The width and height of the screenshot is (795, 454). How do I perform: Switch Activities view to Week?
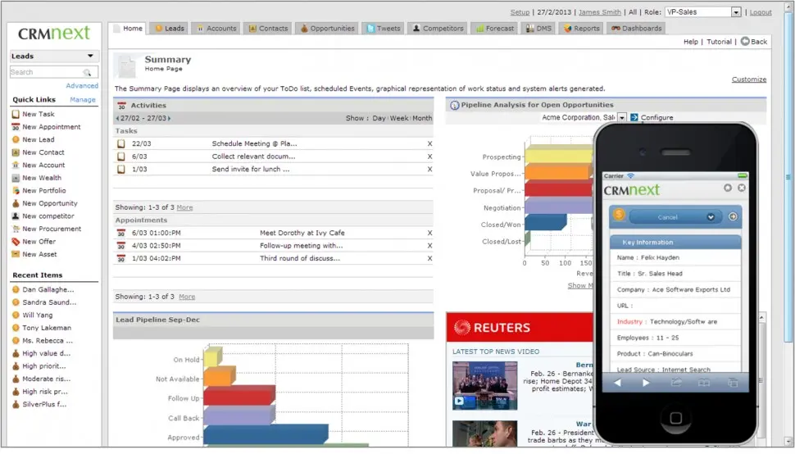[x=399, y=118]
